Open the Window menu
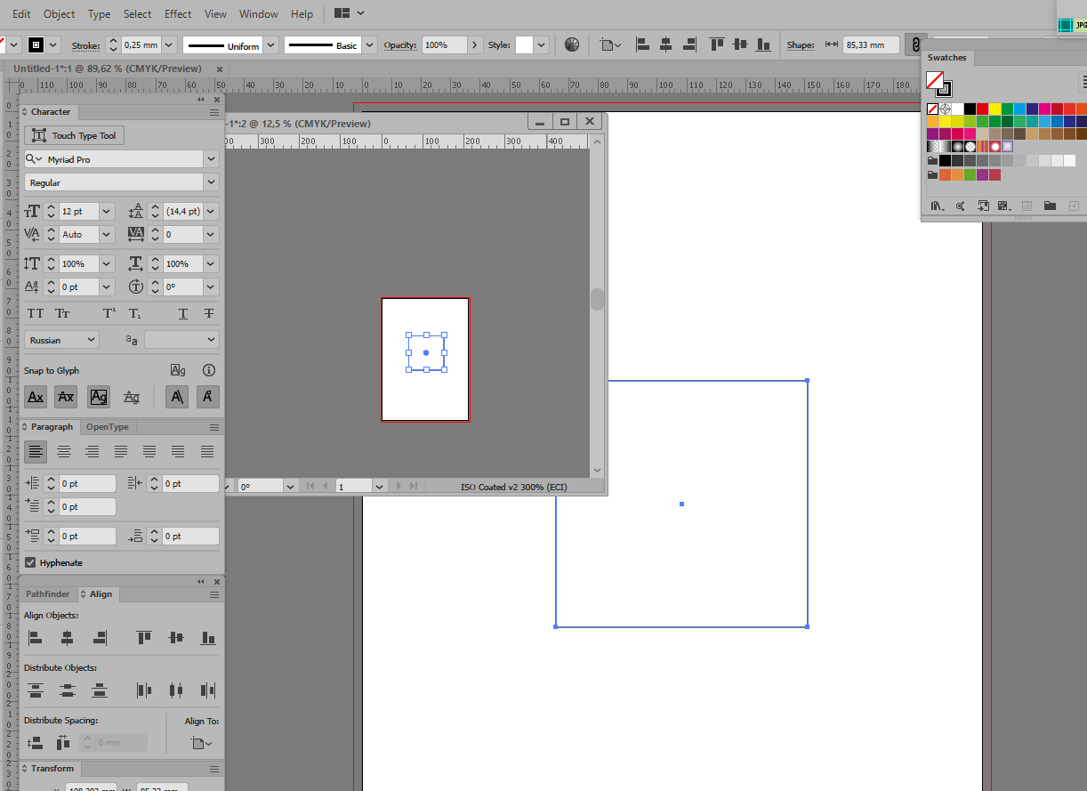The width and height of the screenshot is (1087, 791). tap(259, 13)
